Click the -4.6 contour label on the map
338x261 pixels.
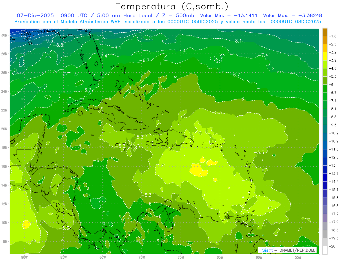(x=247, y=180)
